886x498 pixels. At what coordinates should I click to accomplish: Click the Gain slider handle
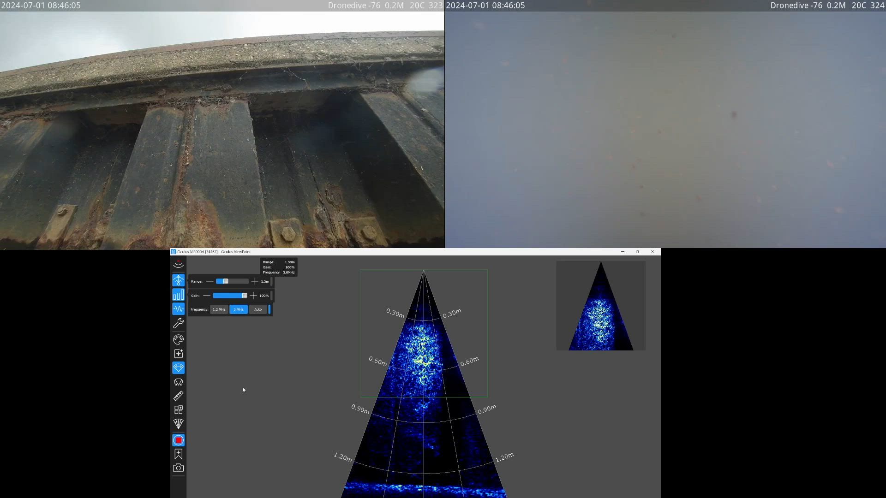tap(245, 296)
